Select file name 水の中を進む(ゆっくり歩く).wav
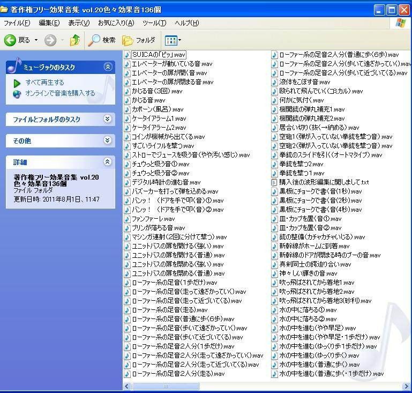The width and height of the screenshot is (412, 393). [x=319, y=355]
